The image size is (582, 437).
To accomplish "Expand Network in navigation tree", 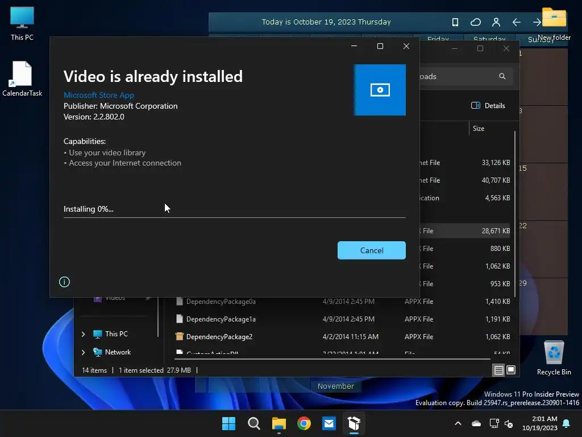I will (83, 352).
